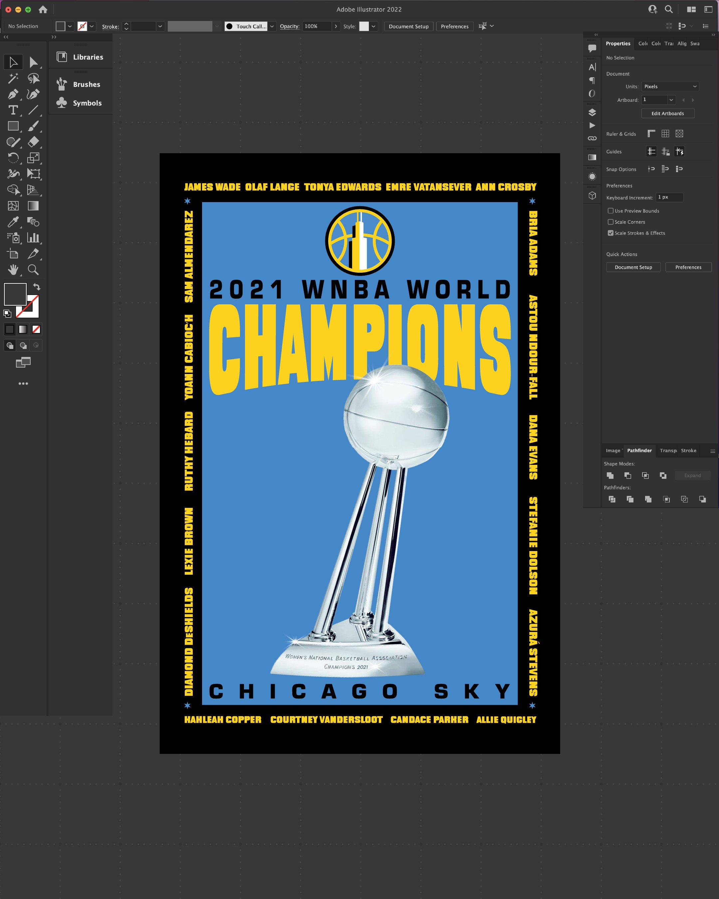Image resolution: width=719 pixels, height=899 pixels.
Task: Select the Eyedropper tool
Action: (13, 221)
